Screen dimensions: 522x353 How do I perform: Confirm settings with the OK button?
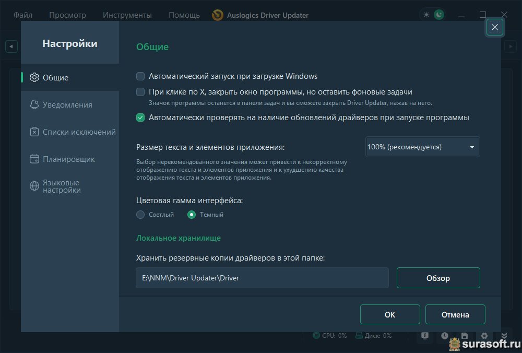[x=390, y=314]
